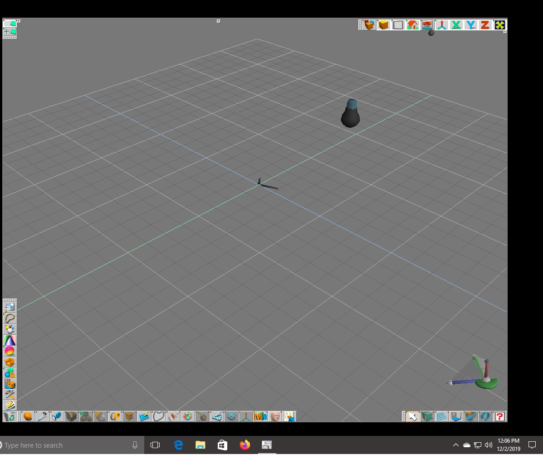Select the beaded curve path tool
This screenshot has width=543, height=459.
(x=10, y=318)
